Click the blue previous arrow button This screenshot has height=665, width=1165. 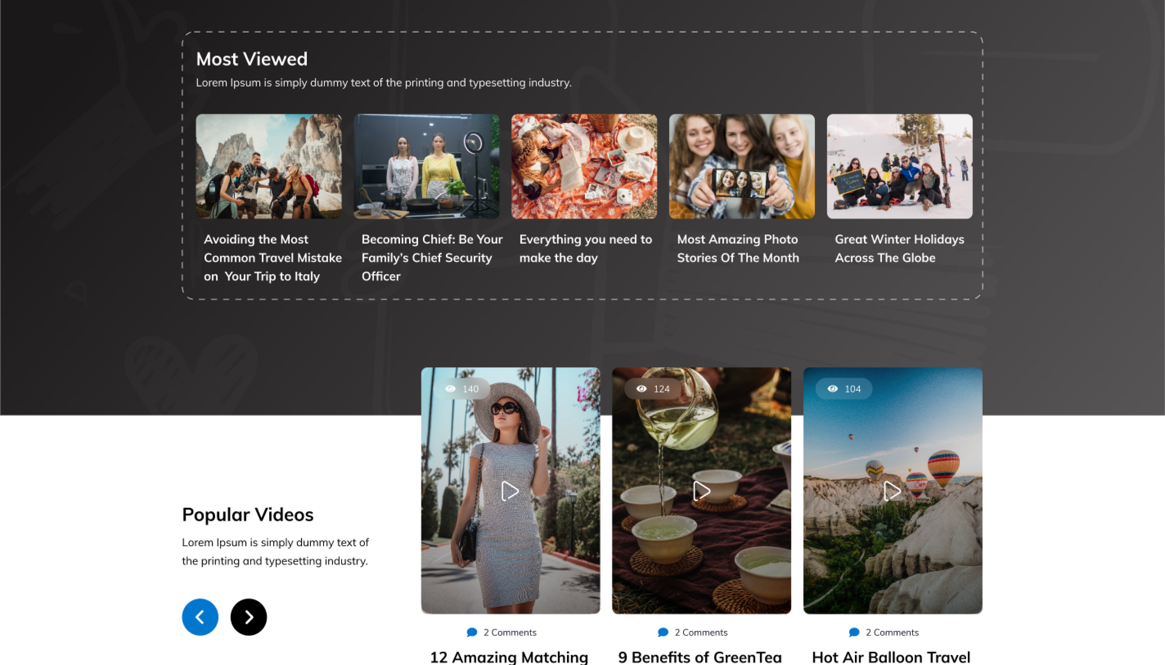click(x=200, y=617)
